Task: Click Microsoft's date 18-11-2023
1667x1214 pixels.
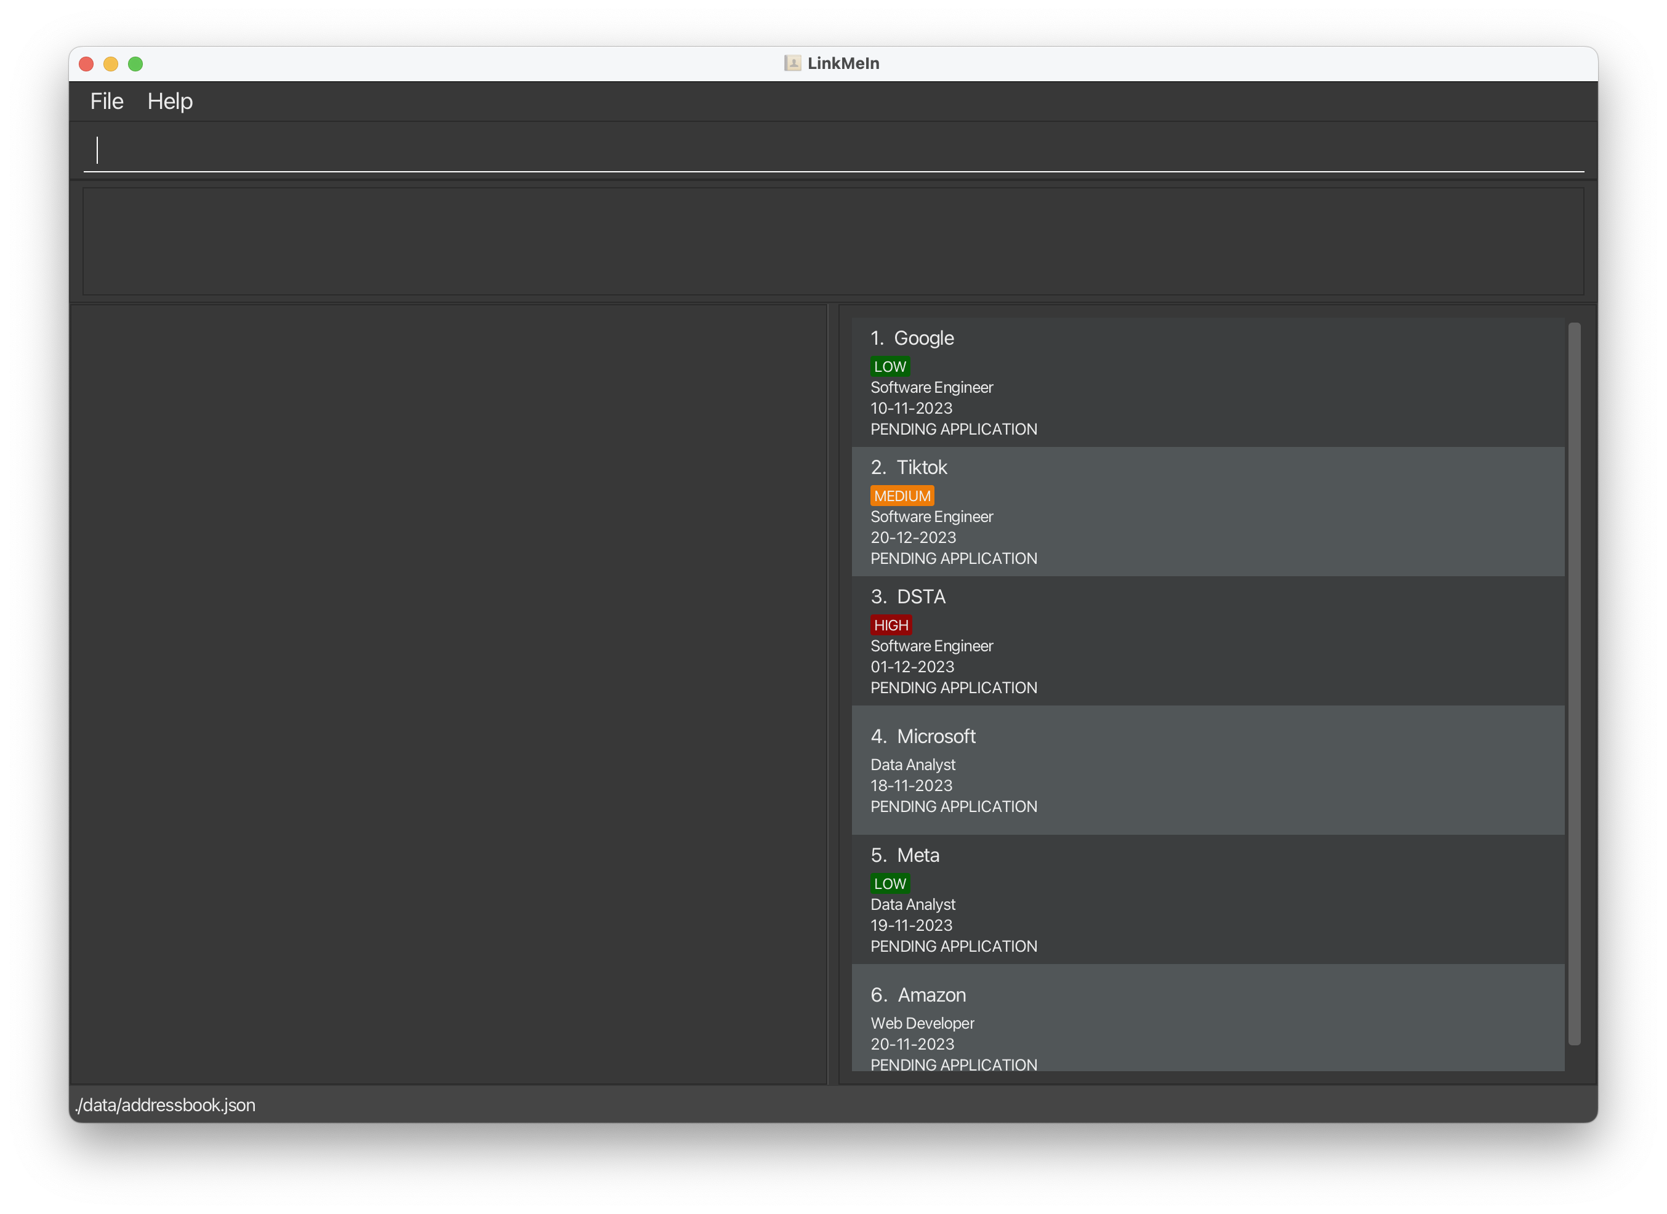Action: (x=912, y=786)
